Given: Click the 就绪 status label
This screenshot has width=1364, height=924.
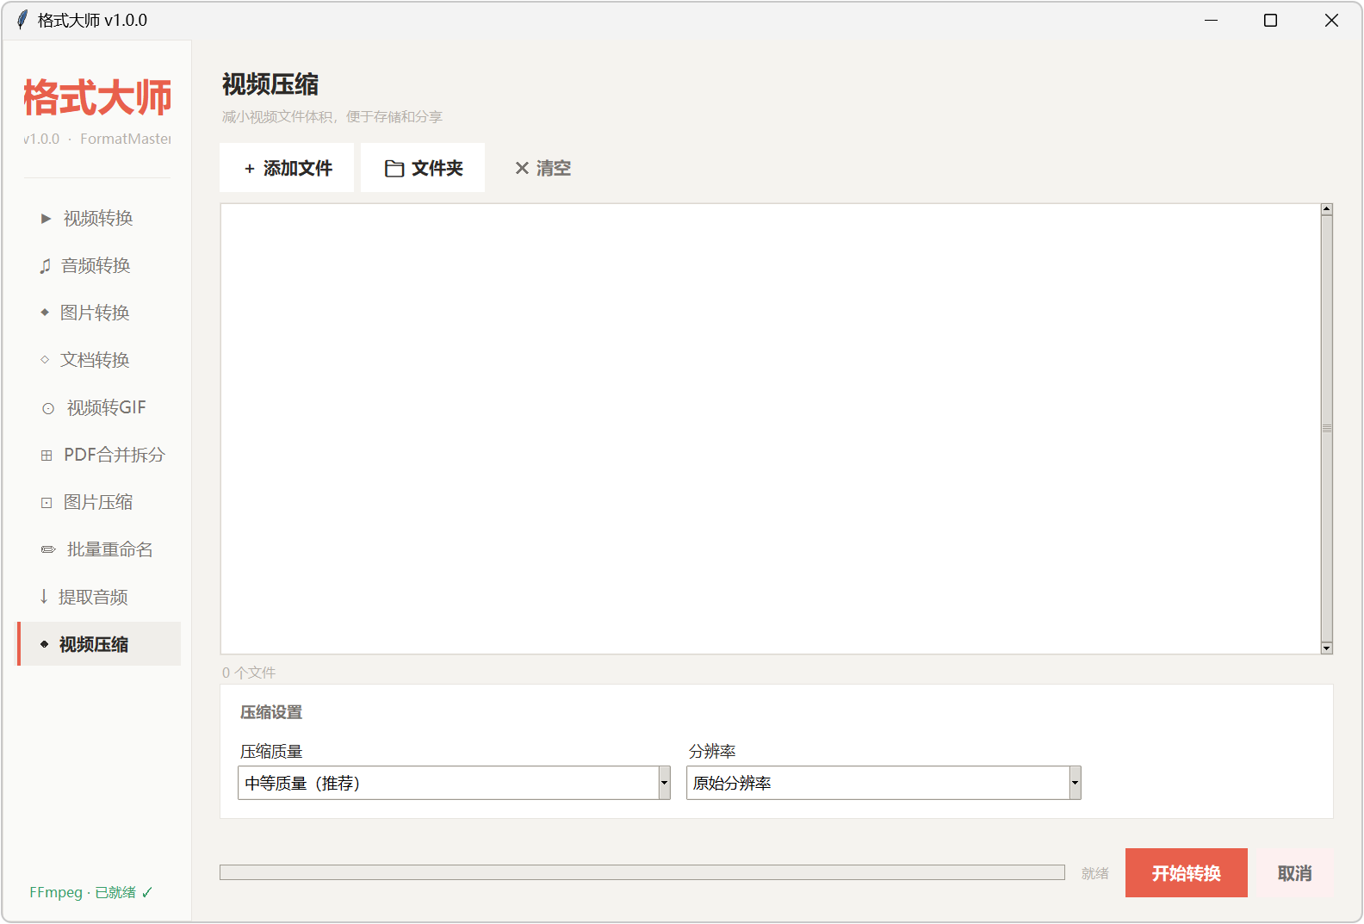Looking at the screenshot, I should [x=1095, y=873].
